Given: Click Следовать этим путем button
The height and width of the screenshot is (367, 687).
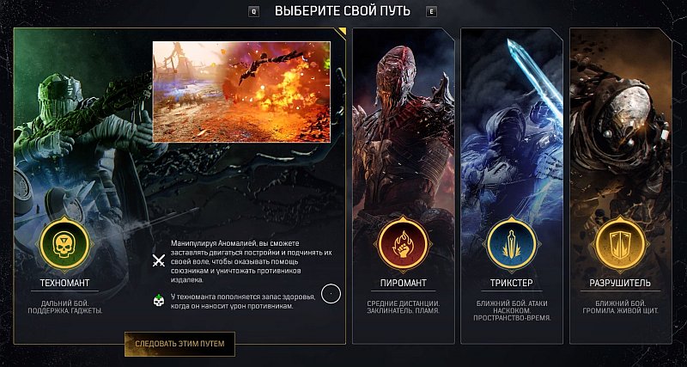Looking at the screenshot, I should pyautogui.click(x=179, y=344).
